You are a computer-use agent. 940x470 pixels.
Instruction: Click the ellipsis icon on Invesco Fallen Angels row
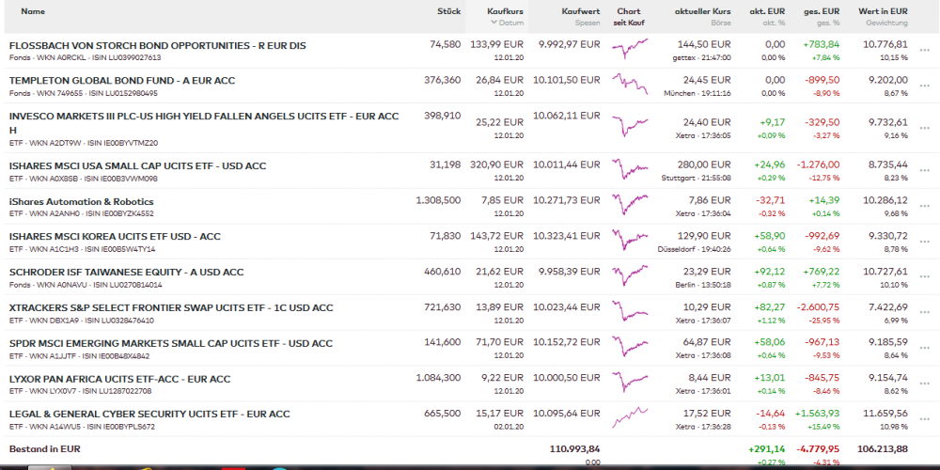point(924,129)
